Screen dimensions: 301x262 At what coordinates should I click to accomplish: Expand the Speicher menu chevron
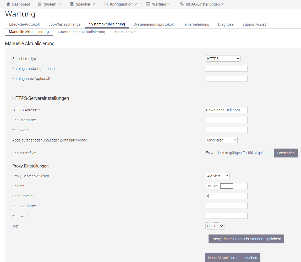(93, 4)
